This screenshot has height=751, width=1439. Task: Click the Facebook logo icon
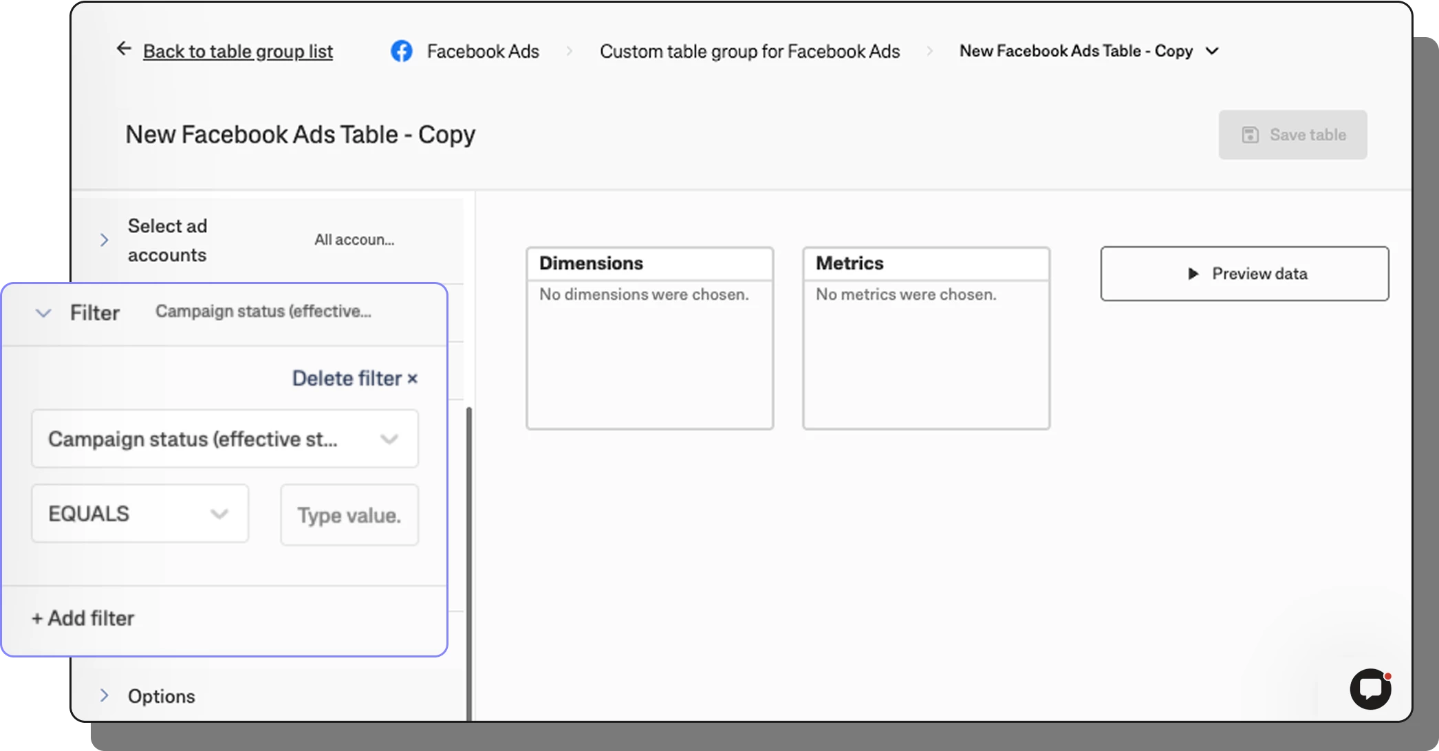coord(402,51)
